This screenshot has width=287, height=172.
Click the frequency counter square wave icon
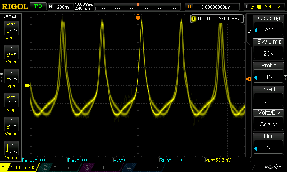coord(204,19)
